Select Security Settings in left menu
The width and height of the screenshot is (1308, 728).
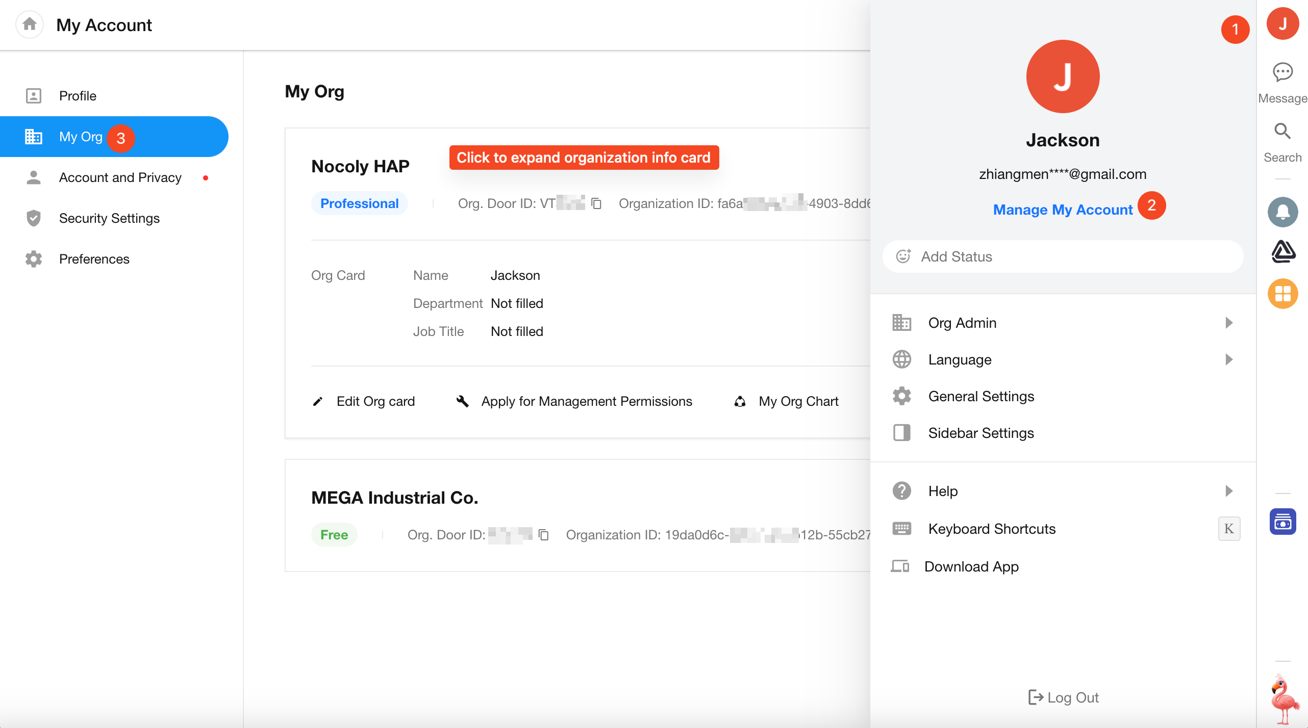coord(109,218)
